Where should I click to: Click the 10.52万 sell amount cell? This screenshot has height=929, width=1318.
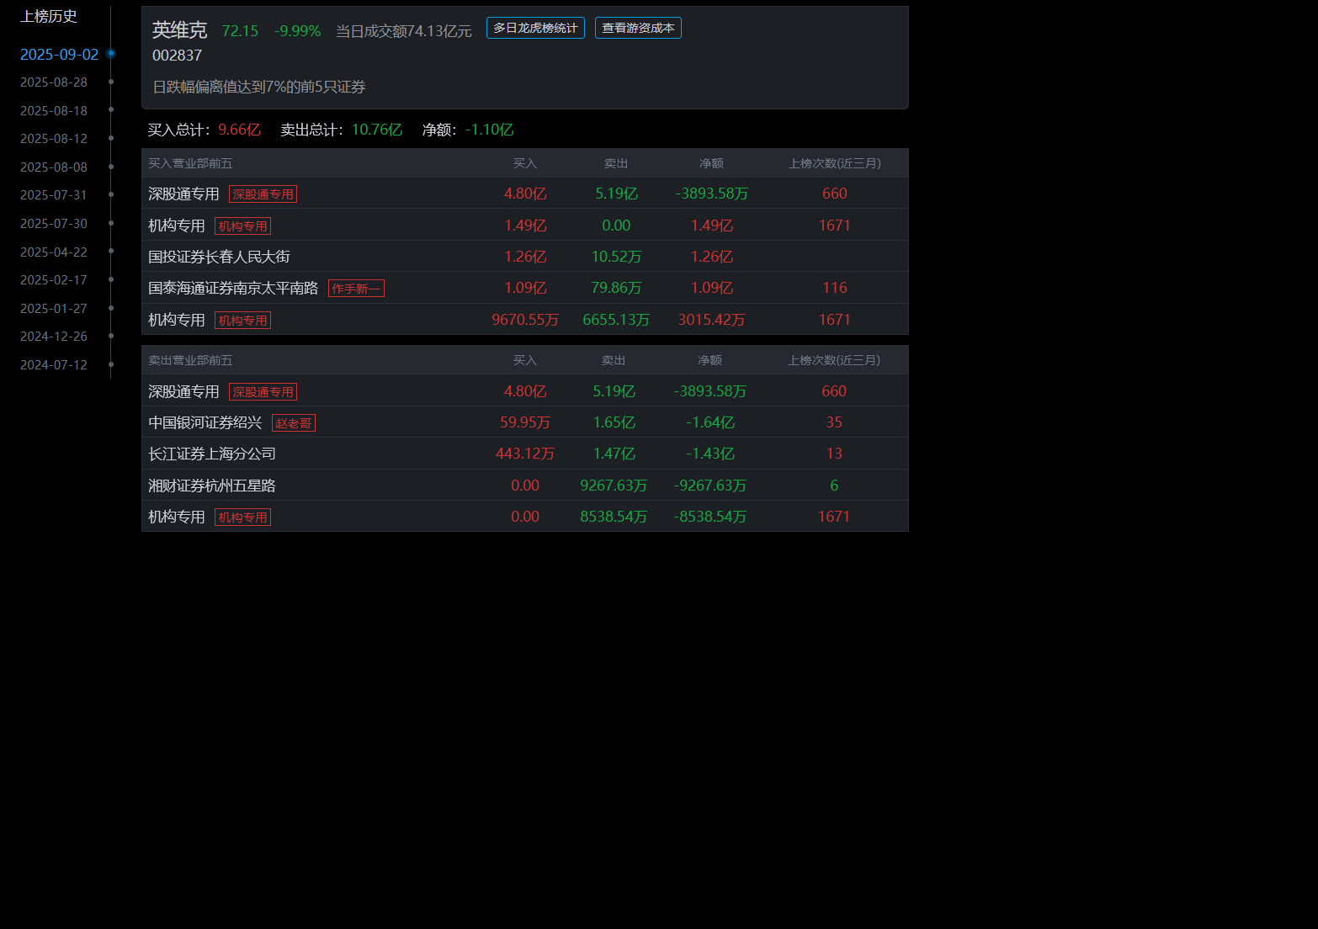(616, 257)
